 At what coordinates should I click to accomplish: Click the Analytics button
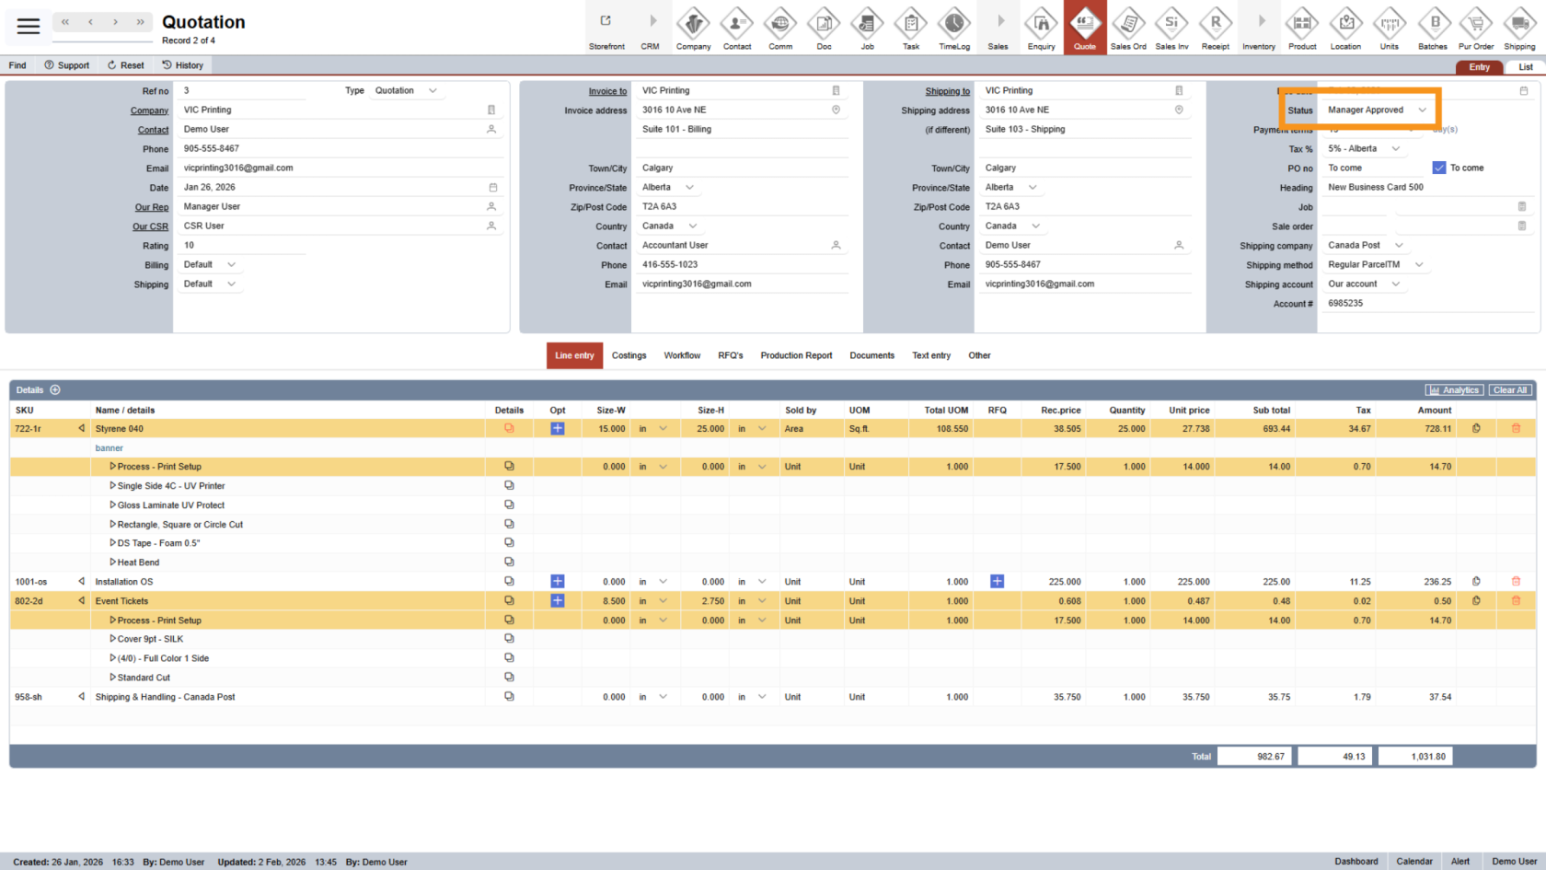[x=1454, y=390]
